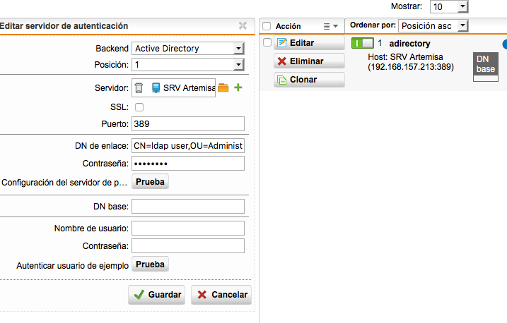Click the blue SRV Artemisa host icon
Screen dimensions: 507x323
click(x=156, y=87)
